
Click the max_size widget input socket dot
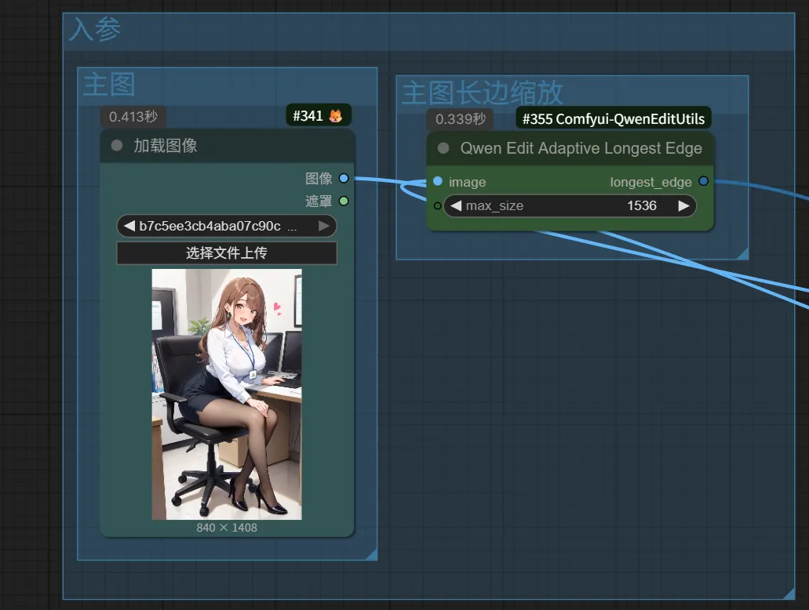438,206
